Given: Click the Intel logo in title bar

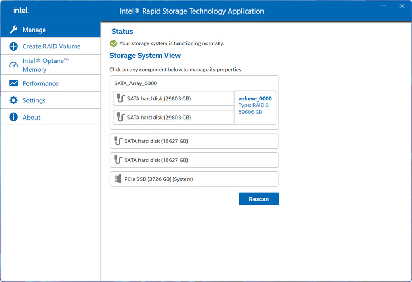Looking at the screenshot, I should tap(21, 10).
